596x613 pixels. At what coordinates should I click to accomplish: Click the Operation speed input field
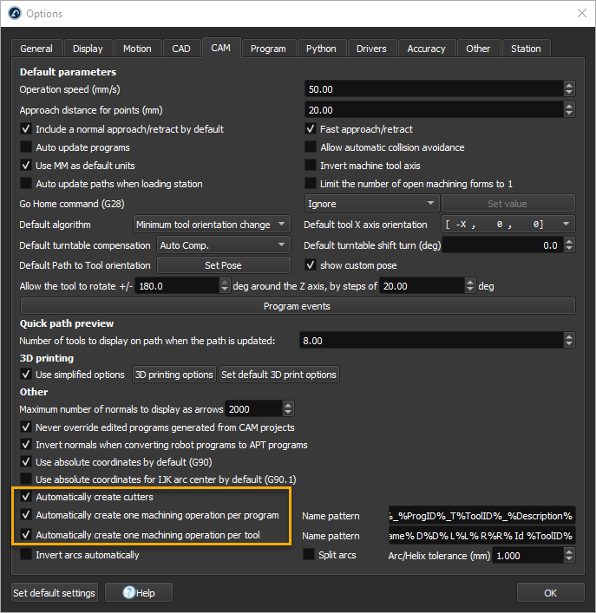click(x=434, y=88)
